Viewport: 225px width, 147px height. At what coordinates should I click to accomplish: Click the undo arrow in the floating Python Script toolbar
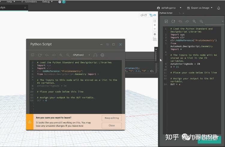[x=47, y=55]
